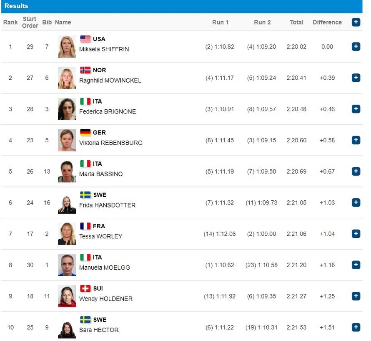Open Marta Bassino's athlete photo
The width and height of the screenshot is (371, 341).
pos(67,171)
